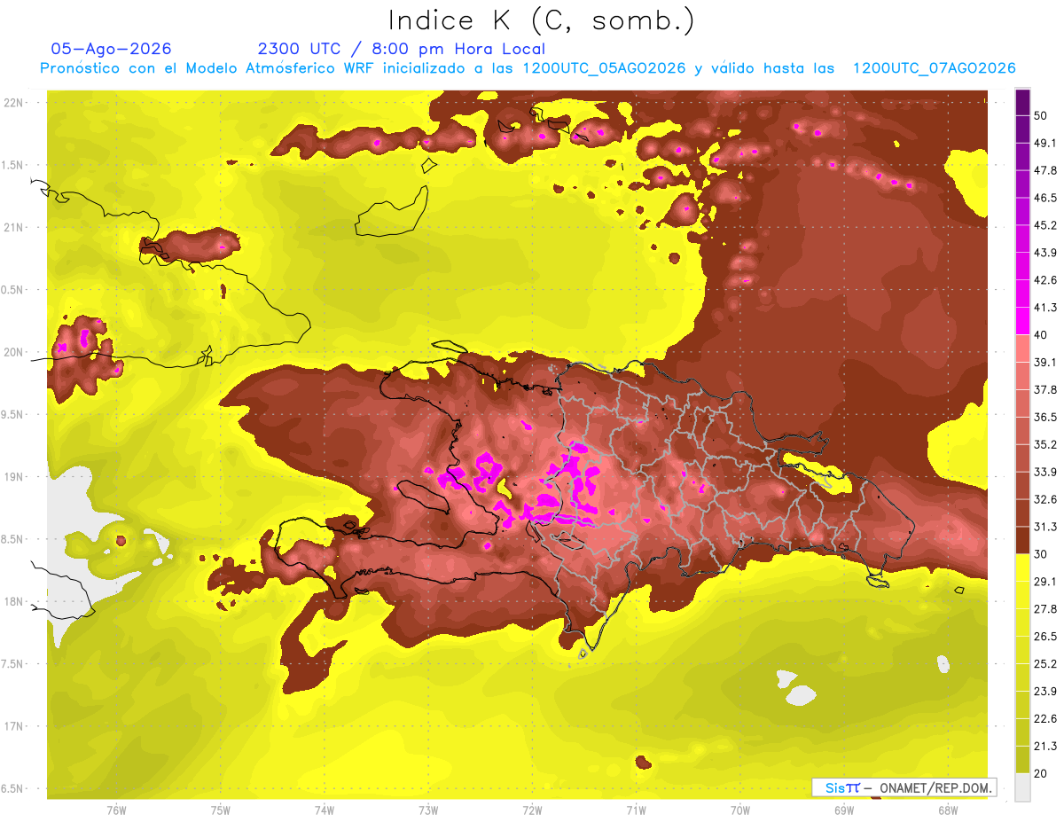Click latitude label "19N"
The height and width of the screenshot is (822, 1064).
click(15, 476)
